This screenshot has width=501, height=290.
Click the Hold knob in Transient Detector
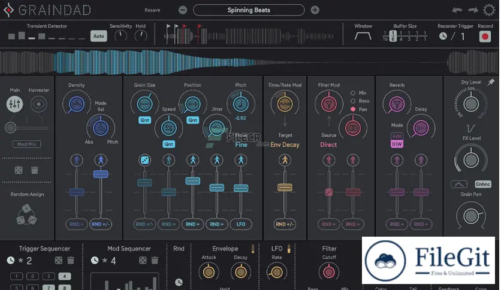(x=141, y=36)
